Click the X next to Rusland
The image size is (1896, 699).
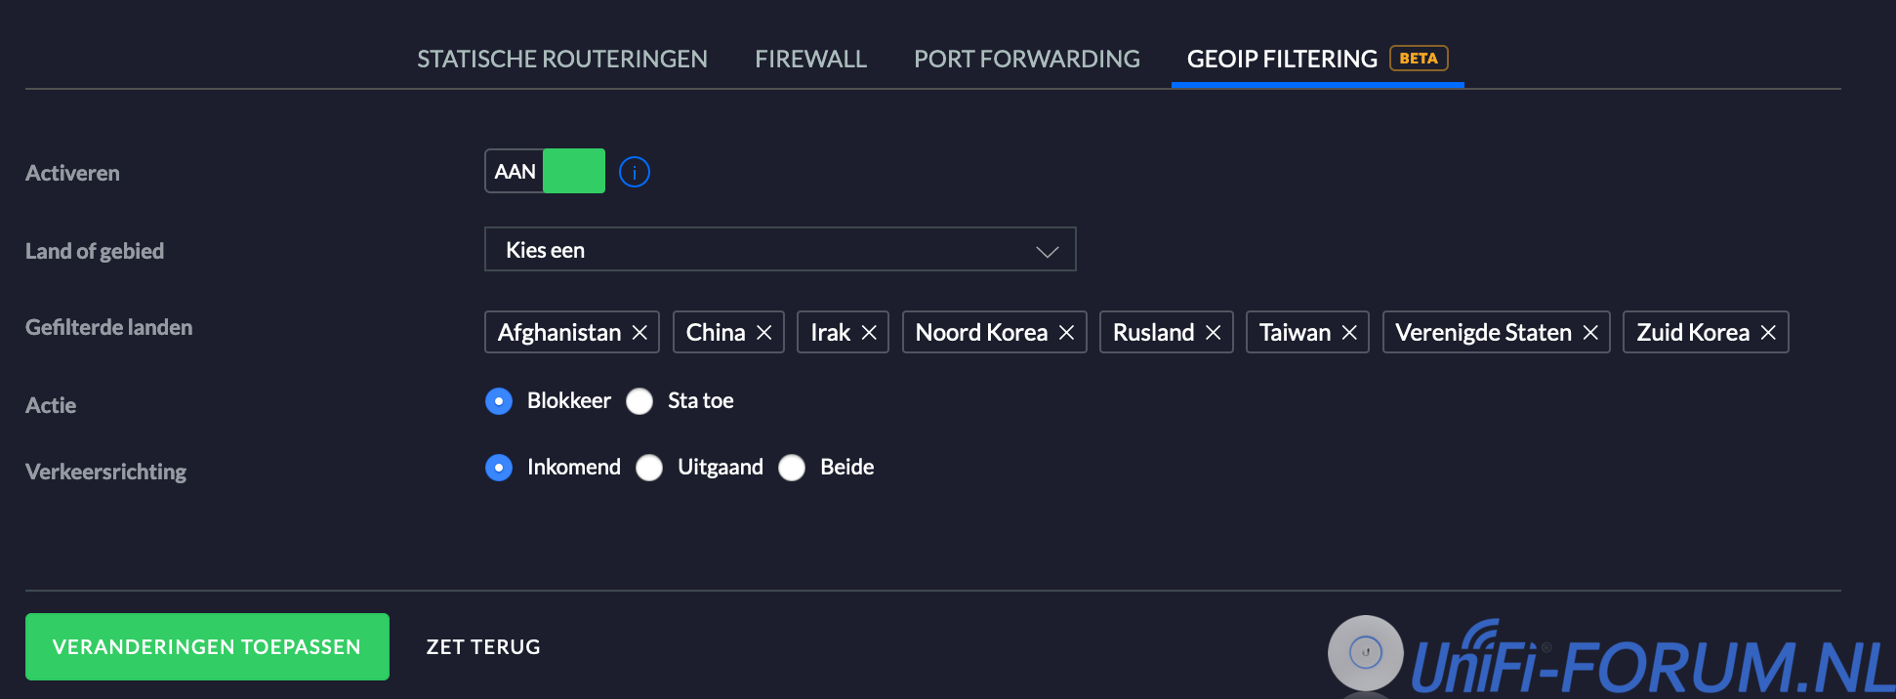pyautogui.click(x=1214, y=333)
